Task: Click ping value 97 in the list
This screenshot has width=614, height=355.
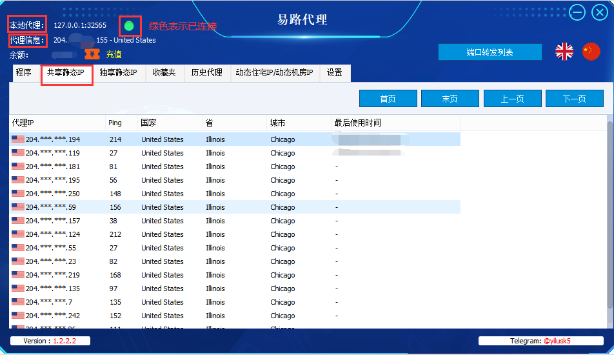Action: tap(114, 289)
